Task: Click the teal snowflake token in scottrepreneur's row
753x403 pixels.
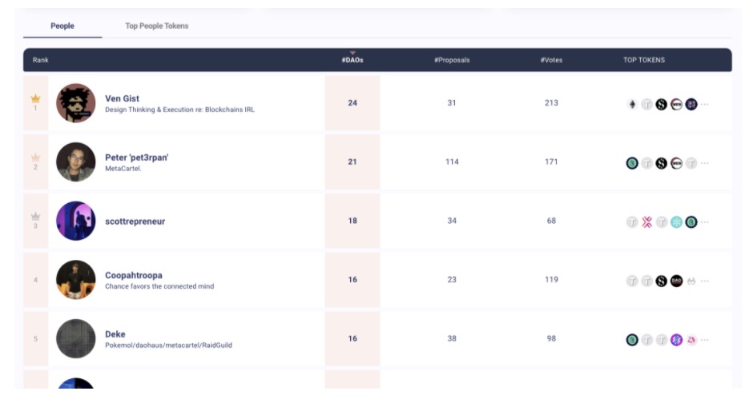Action: tap(676, 221)
